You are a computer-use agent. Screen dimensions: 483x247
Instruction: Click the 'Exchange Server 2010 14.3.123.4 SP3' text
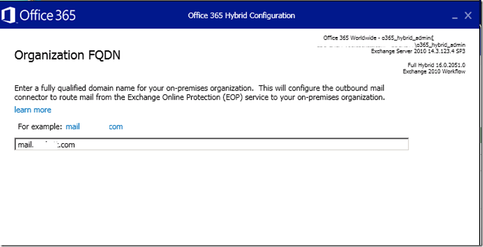[x=418, y=51]
